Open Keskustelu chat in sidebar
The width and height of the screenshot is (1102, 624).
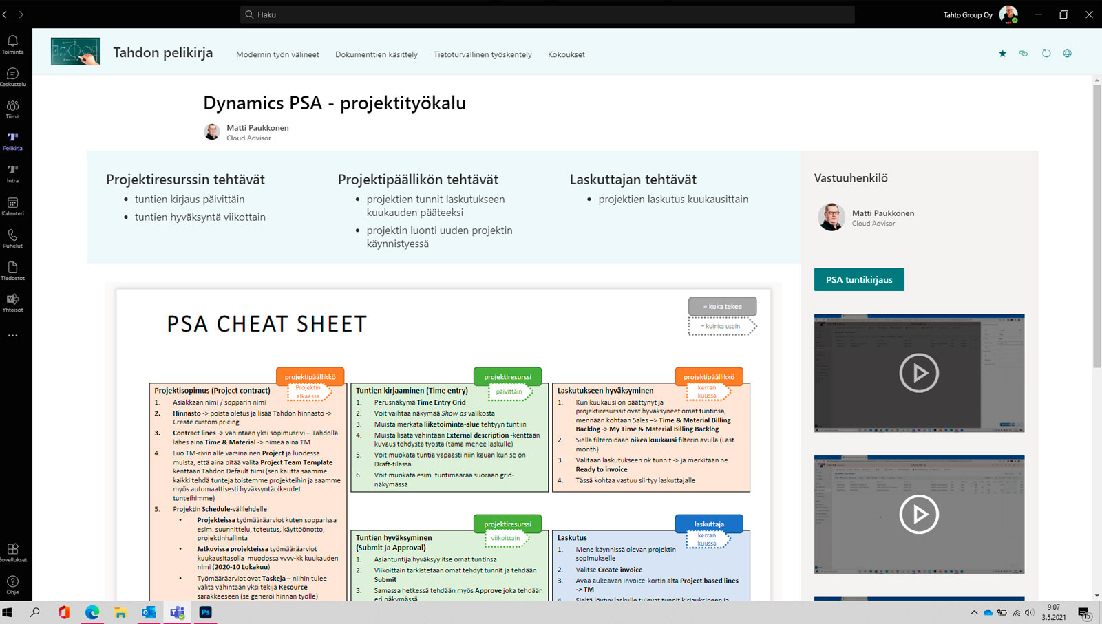click(x=12, y=77)
